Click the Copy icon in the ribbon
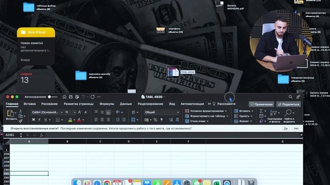 21,116
